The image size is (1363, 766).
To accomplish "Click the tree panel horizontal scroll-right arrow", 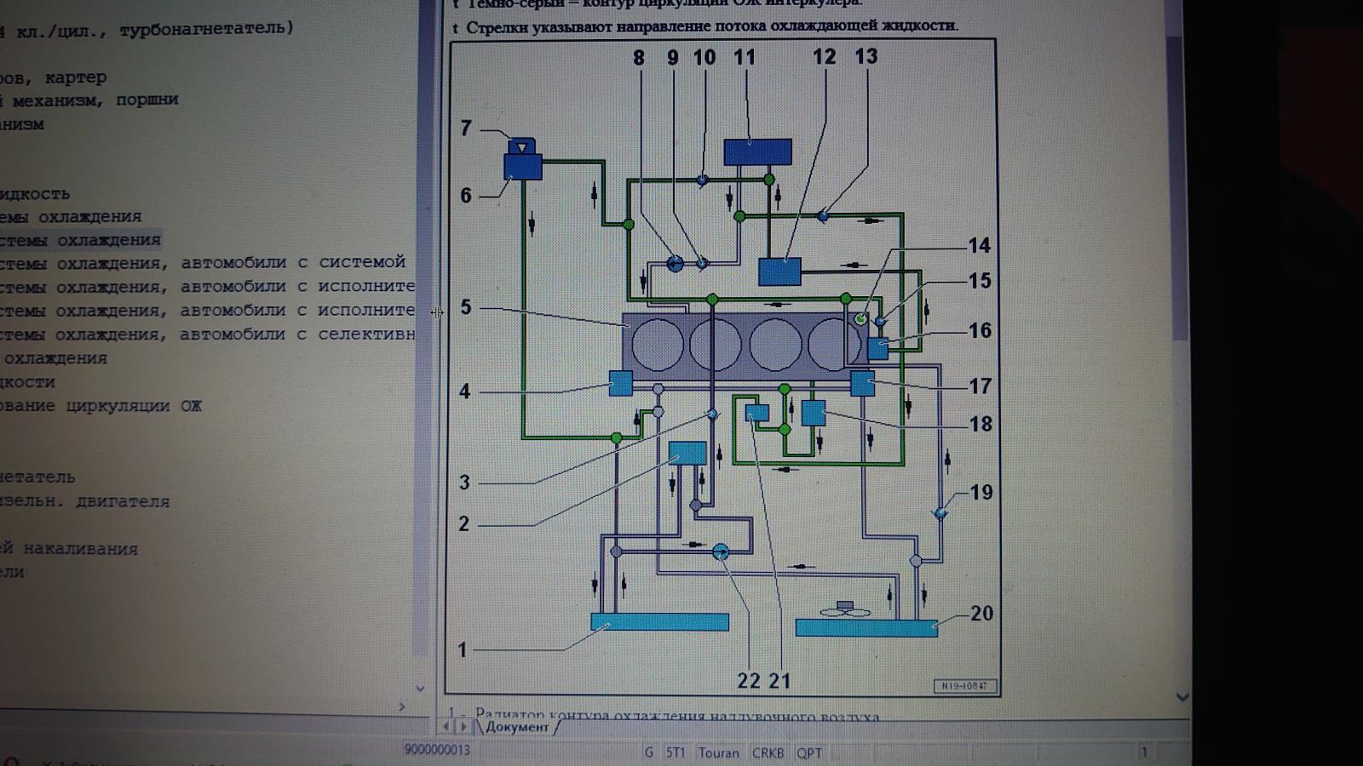I will click(x=402, y=706).
